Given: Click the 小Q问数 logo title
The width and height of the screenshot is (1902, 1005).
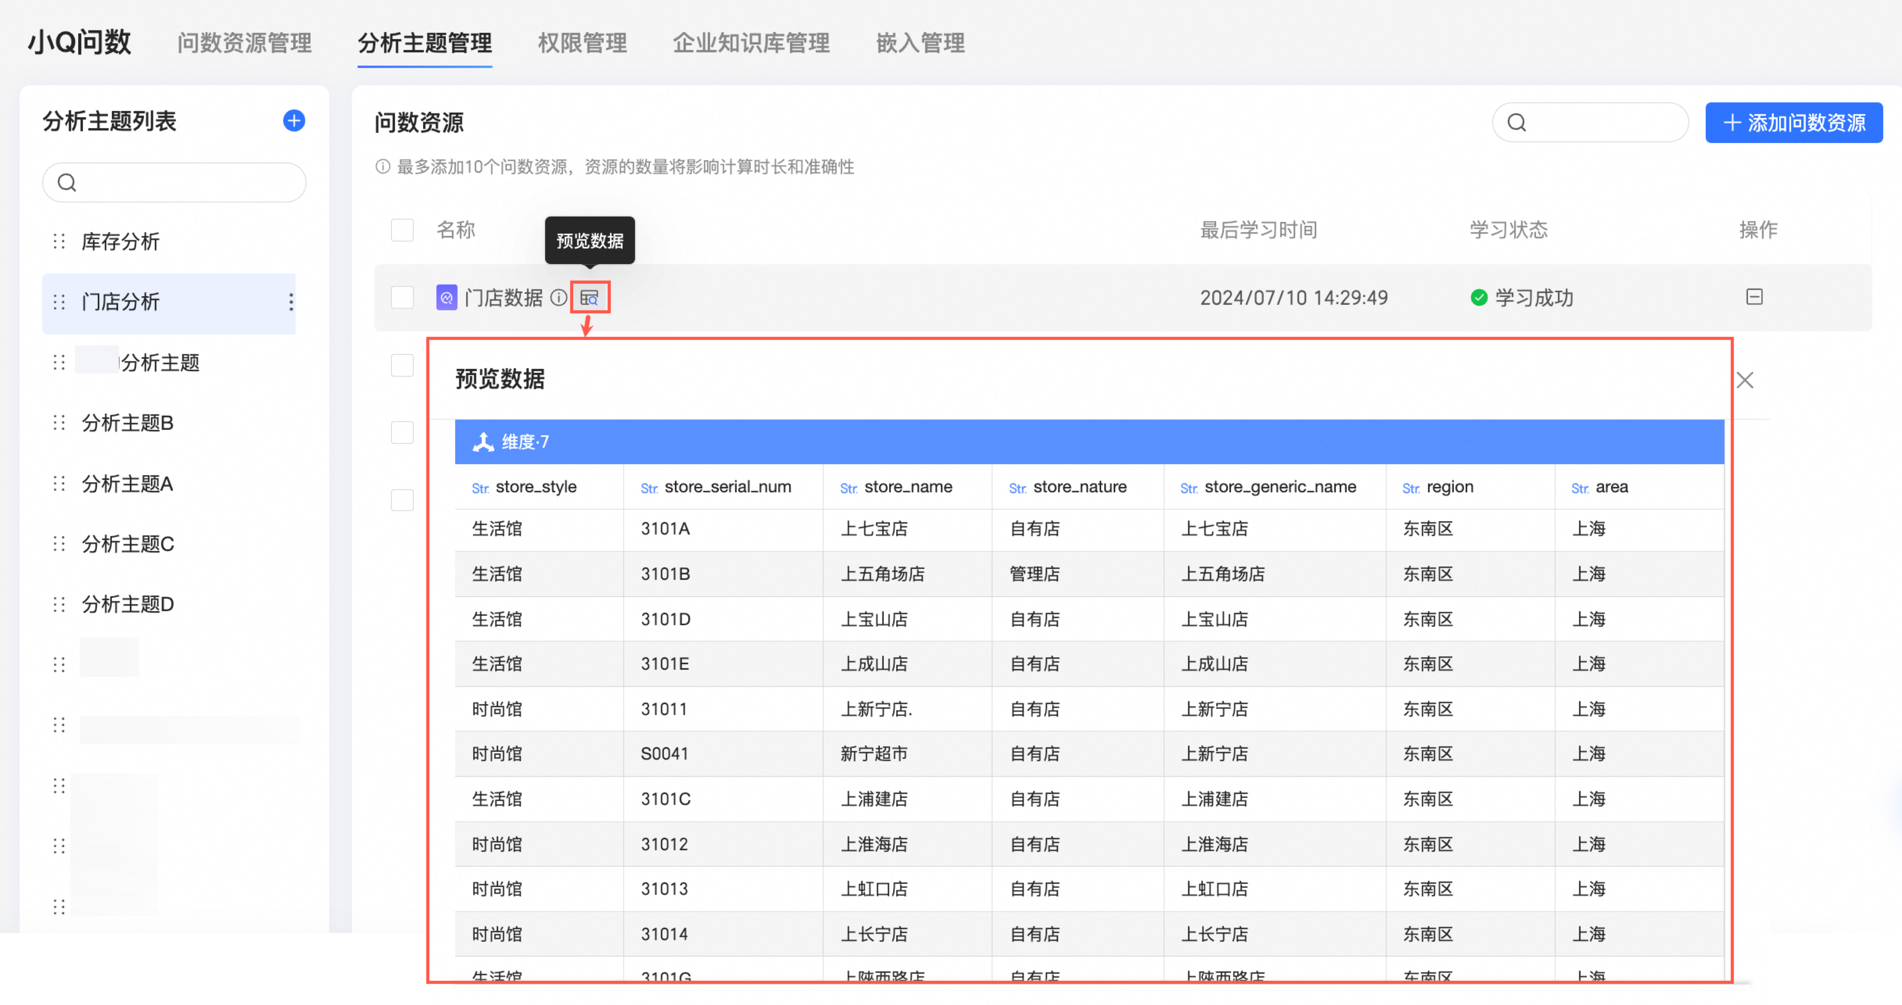Looking at the screenshot, I should click(x=80, y=42).
